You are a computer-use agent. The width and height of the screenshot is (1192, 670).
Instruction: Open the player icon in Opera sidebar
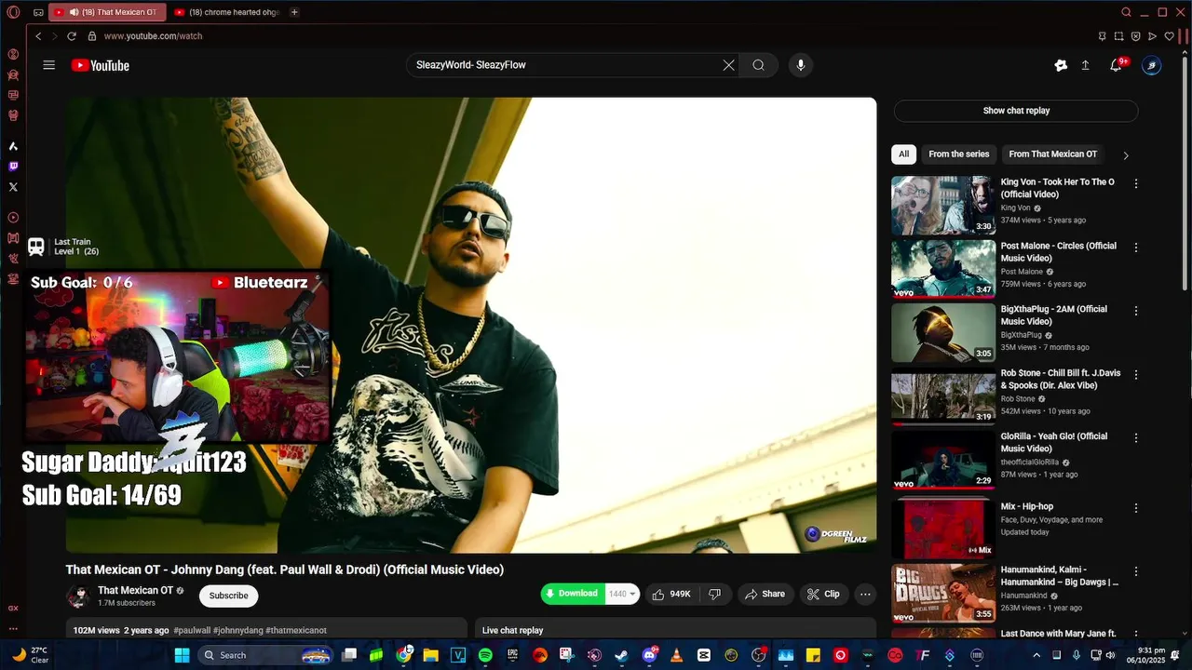13,218
